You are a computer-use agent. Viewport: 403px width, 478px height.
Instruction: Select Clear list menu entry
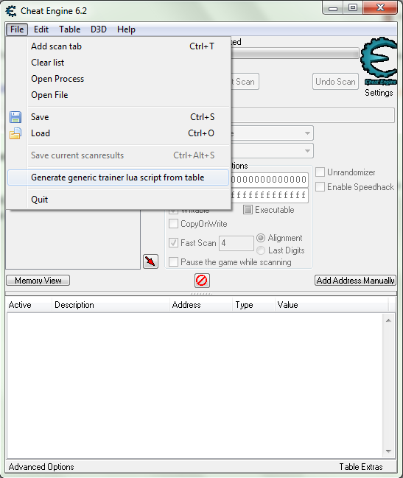click(119, 63)
